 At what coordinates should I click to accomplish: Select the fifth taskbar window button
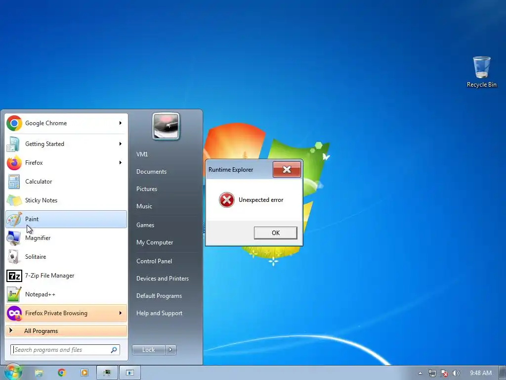(x=130, y=373)
